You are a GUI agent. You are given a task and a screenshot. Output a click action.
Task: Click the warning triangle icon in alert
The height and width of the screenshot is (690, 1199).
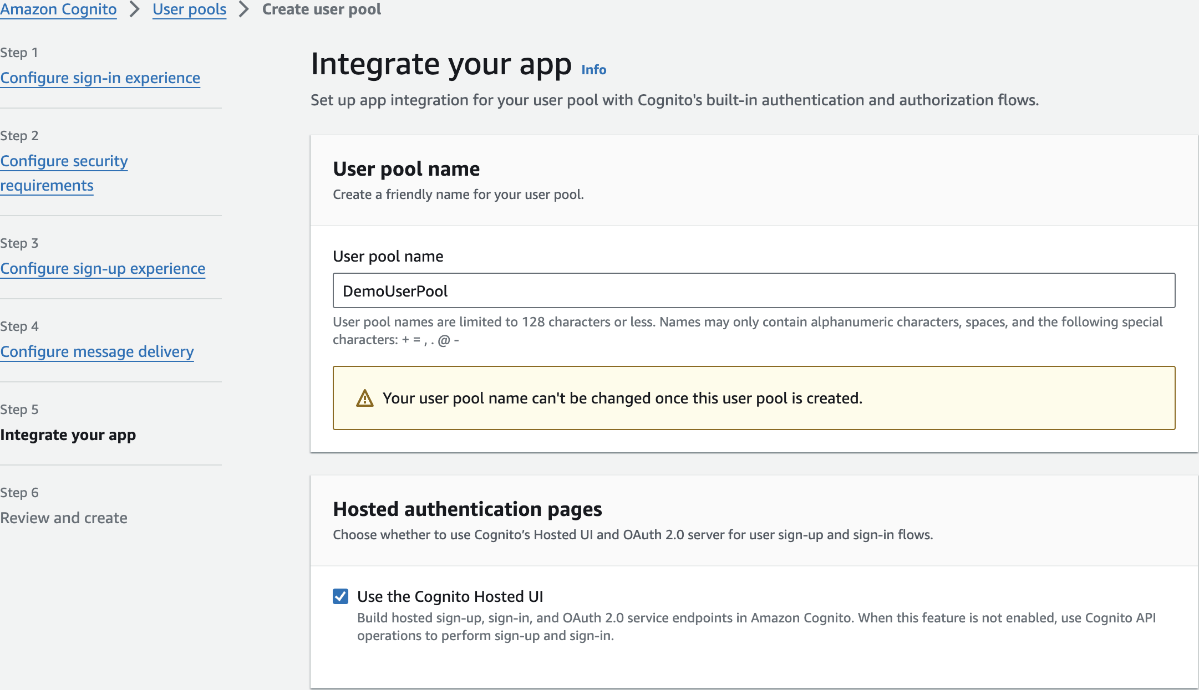pyautogui.click(x=364, y=398)
